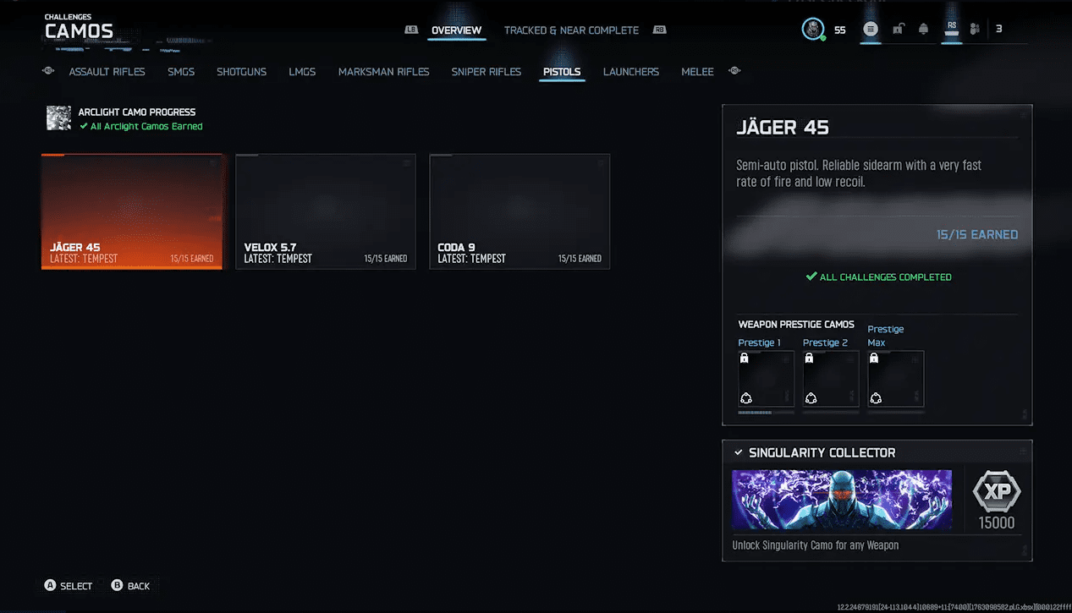Click the XP 15000 reward badge
This screenshot has width=1072, height=613.
coord(997,501)
